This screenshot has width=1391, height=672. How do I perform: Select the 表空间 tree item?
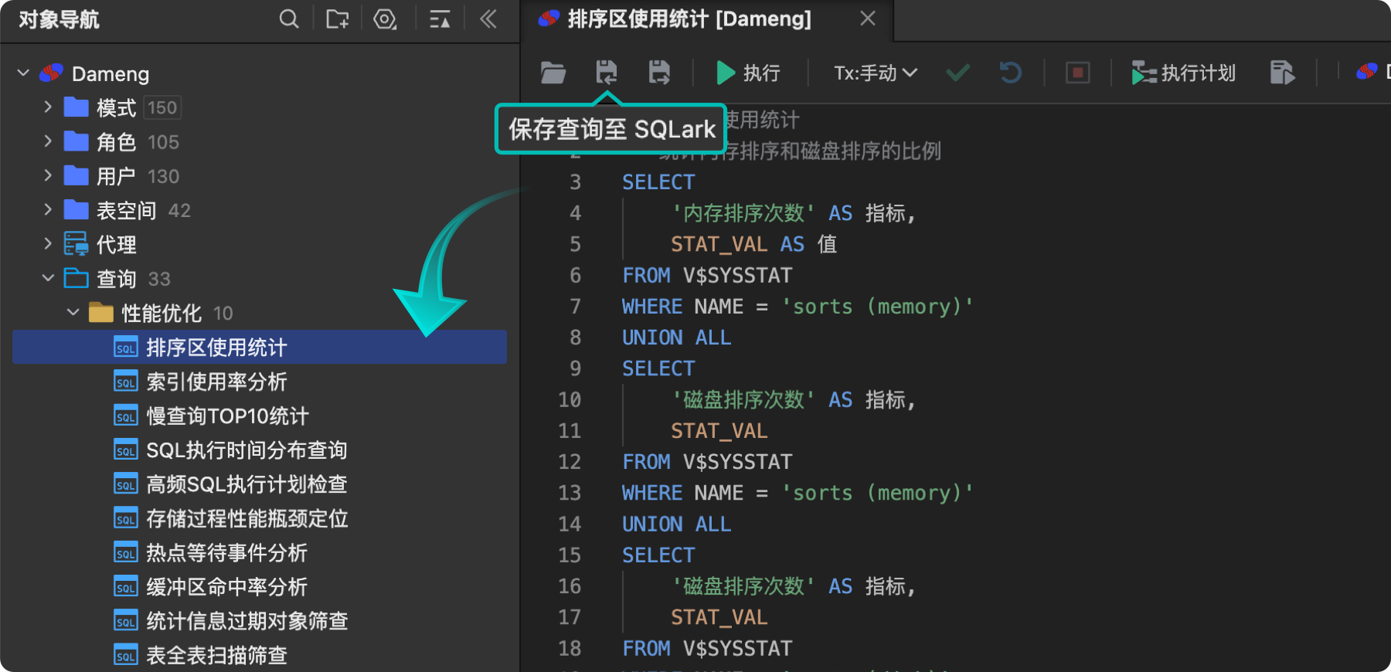tap(127, 210)
